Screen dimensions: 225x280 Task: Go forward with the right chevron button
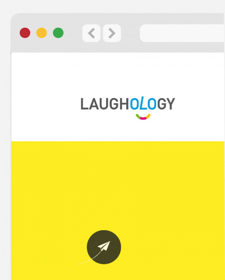tap(112, 33)
